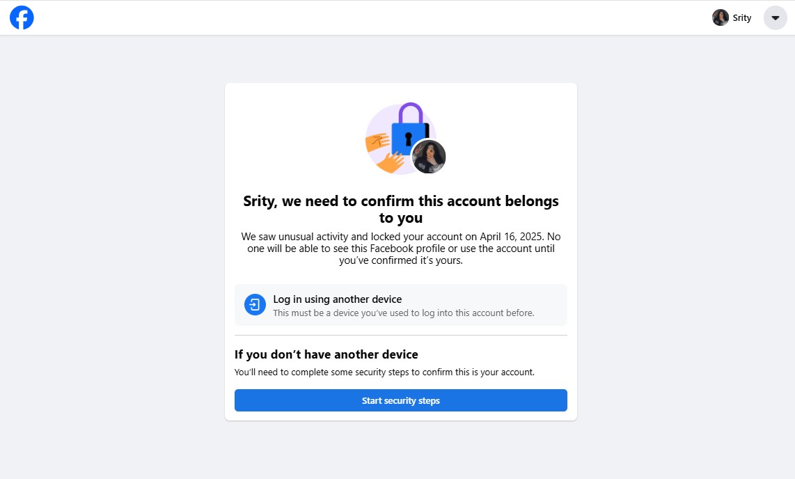Open Srity's profile picture in top bar
The height and width of the screenshot is (479, 795).
coord(721,17)
